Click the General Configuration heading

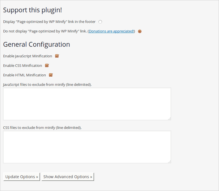[36, 44]
